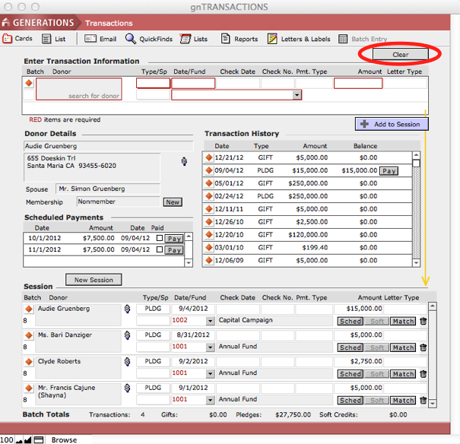Click the Clear button
460x444 pixels.
coord(400,55)
